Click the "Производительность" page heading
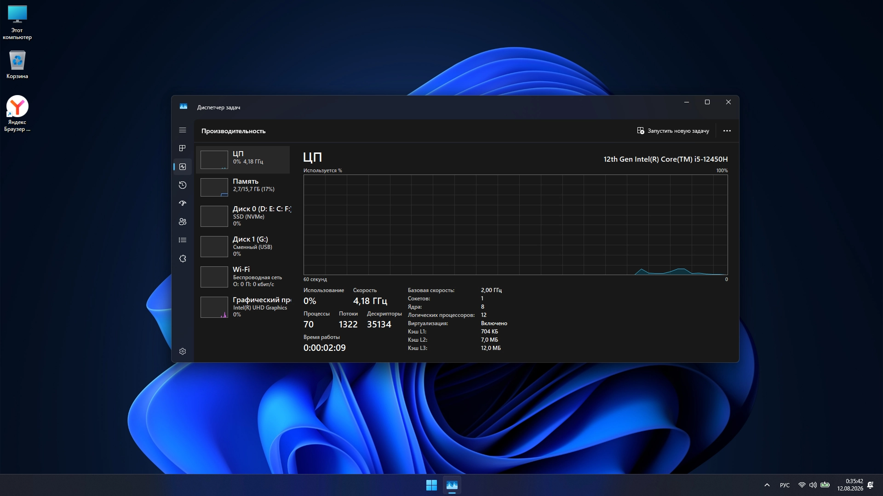Viewport: 883px width, 496px height. tap(234, 131)
